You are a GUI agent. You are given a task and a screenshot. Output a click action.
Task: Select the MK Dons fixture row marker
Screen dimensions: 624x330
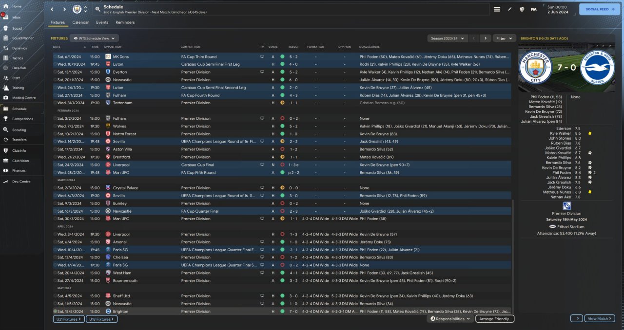pos(55,56)
